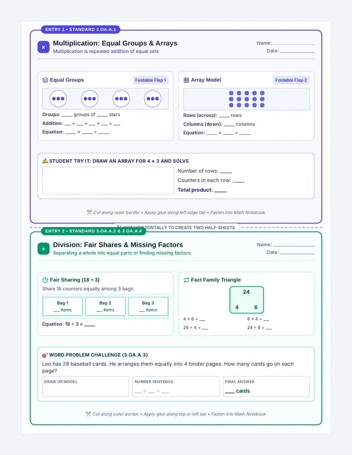
Task: Click the Leo baseball cards word problem text
Action: click(x=168, y=367)
